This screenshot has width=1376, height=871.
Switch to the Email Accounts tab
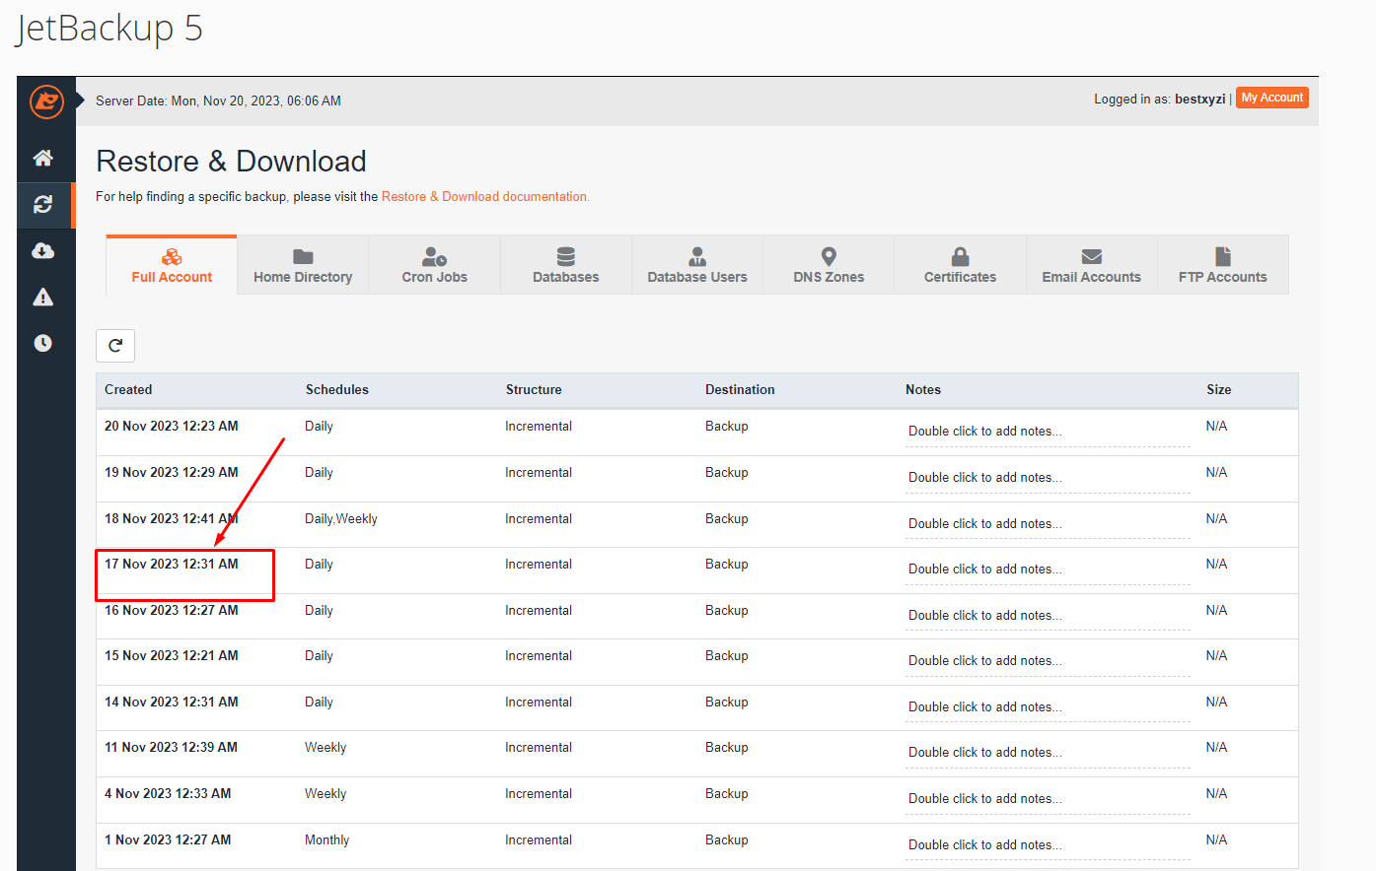[x=1092, y=265]
